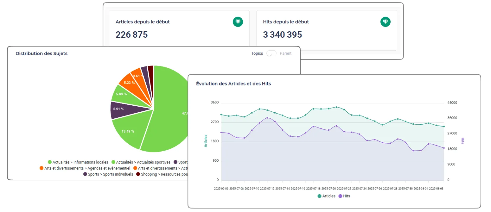The height and width of the screenshot is (212, 491).
Task: Click the diamond icon on Hits depuis le début card
Action: [x=385, y=22]
